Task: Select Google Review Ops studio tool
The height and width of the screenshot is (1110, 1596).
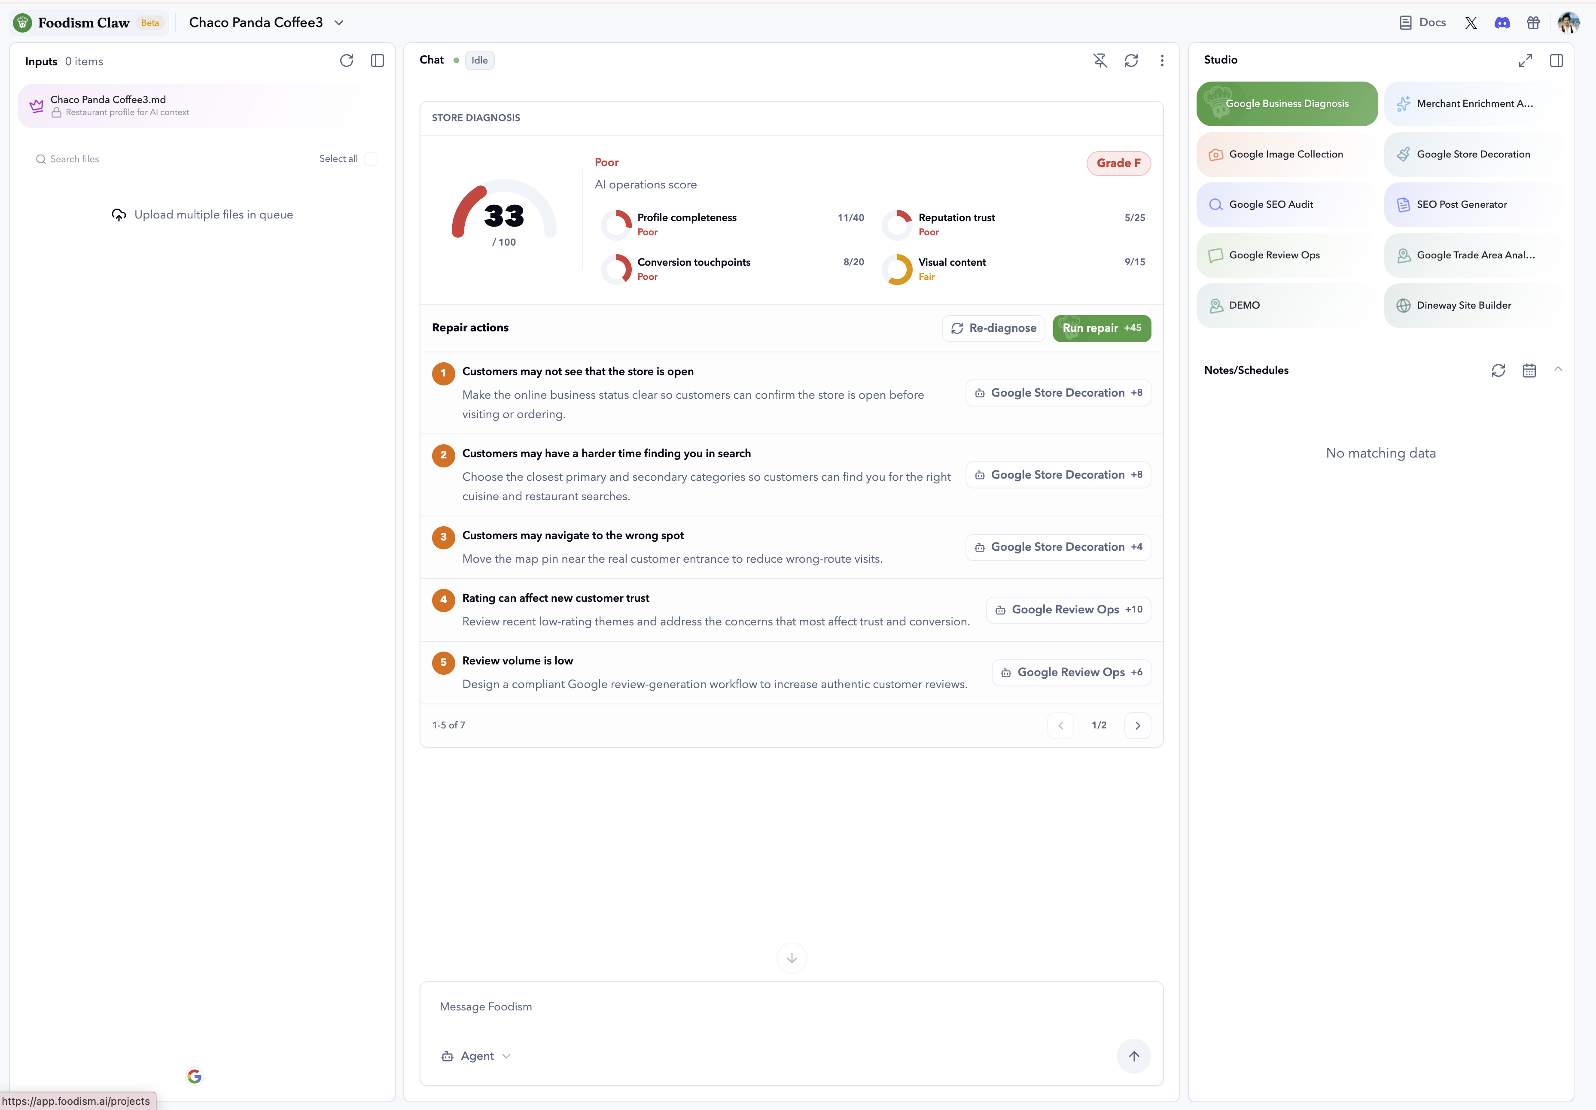Action: [1287, 255]
